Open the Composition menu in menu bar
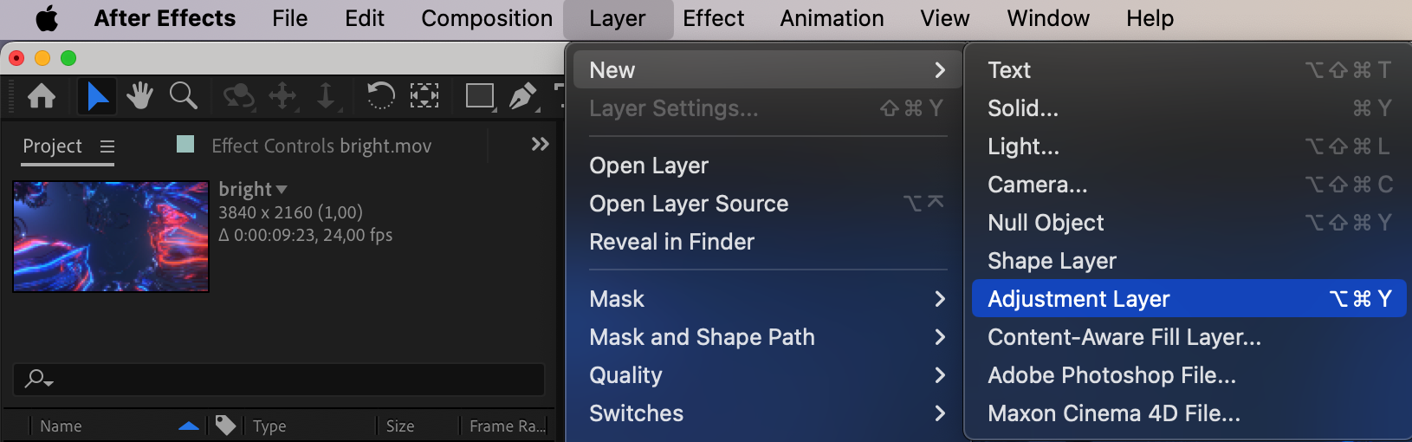 click(486, 18)
